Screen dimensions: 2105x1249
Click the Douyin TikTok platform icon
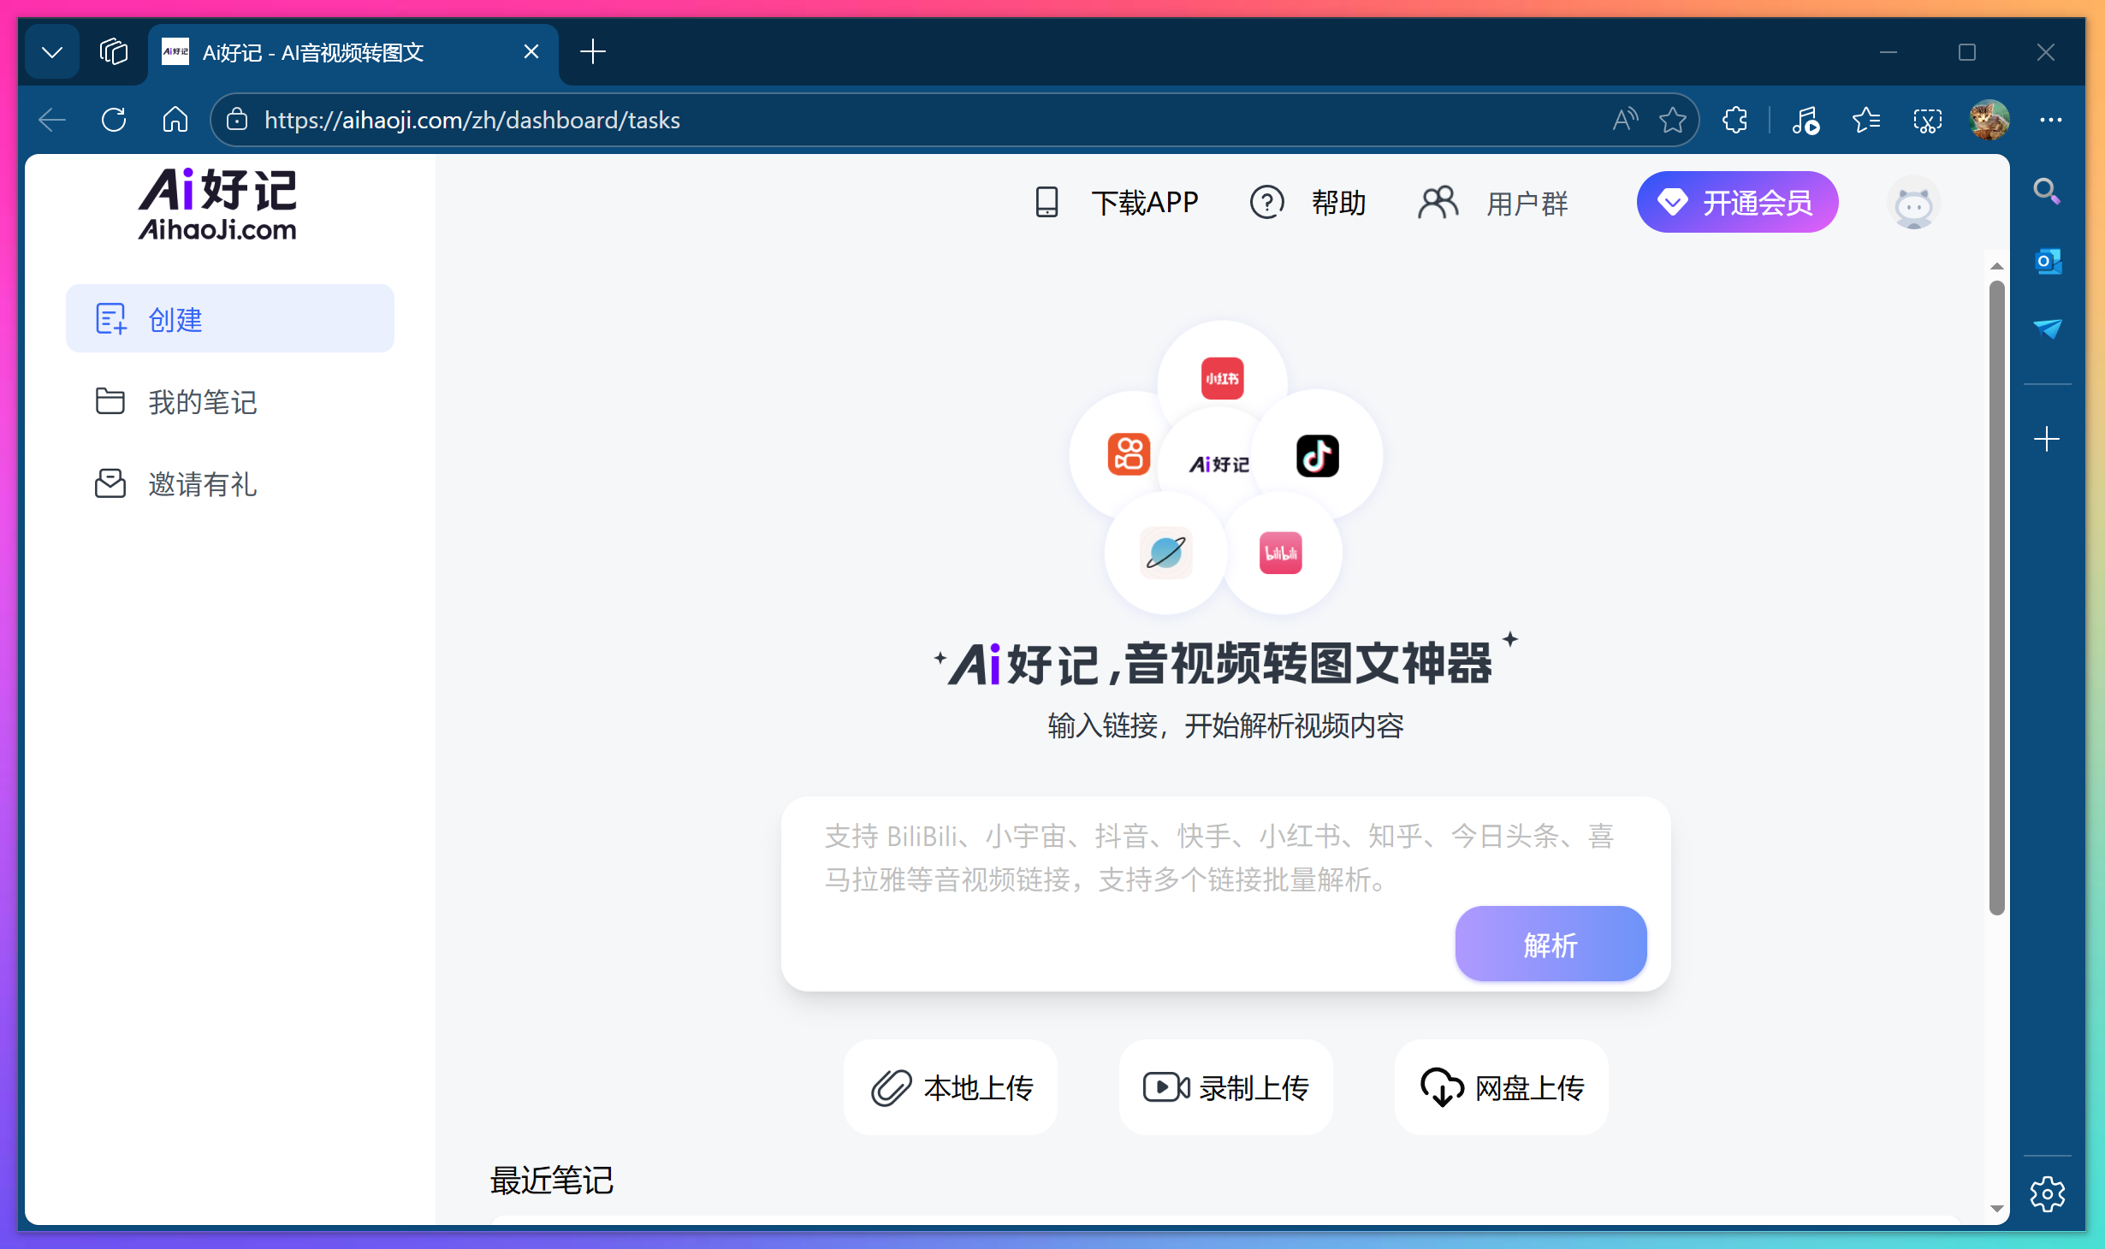point(1317,455)
